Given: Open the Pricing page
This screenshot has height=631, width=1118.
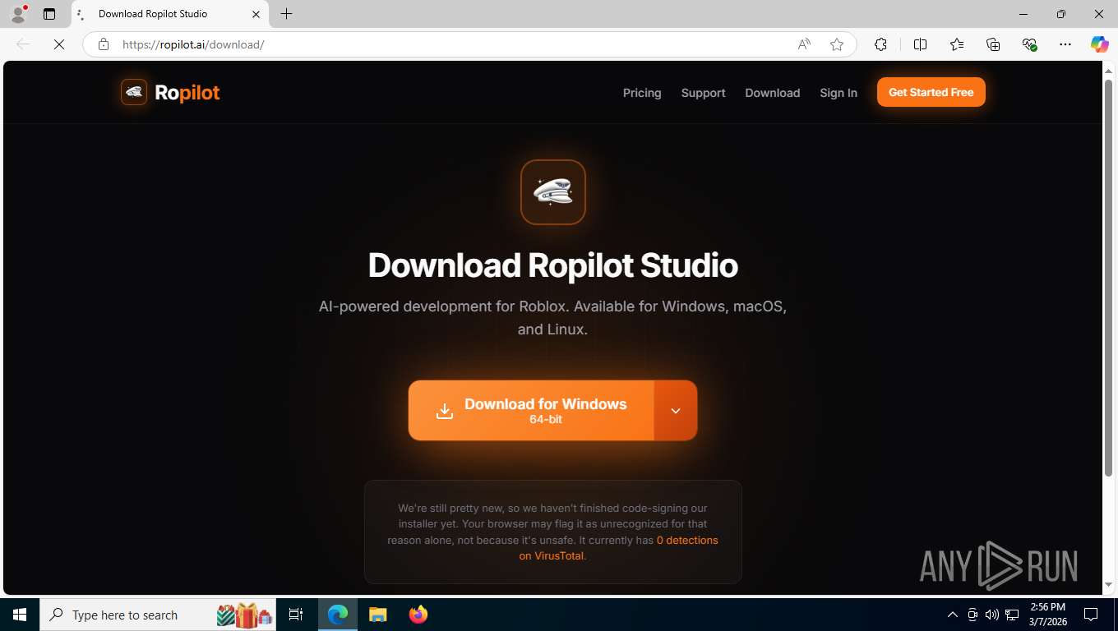Looking at the screenshot, I should pyautogui.click(x=642, y=93).
